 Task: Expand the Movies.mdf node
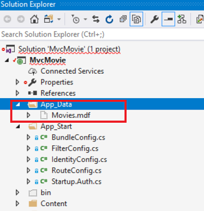pos(28,115)
